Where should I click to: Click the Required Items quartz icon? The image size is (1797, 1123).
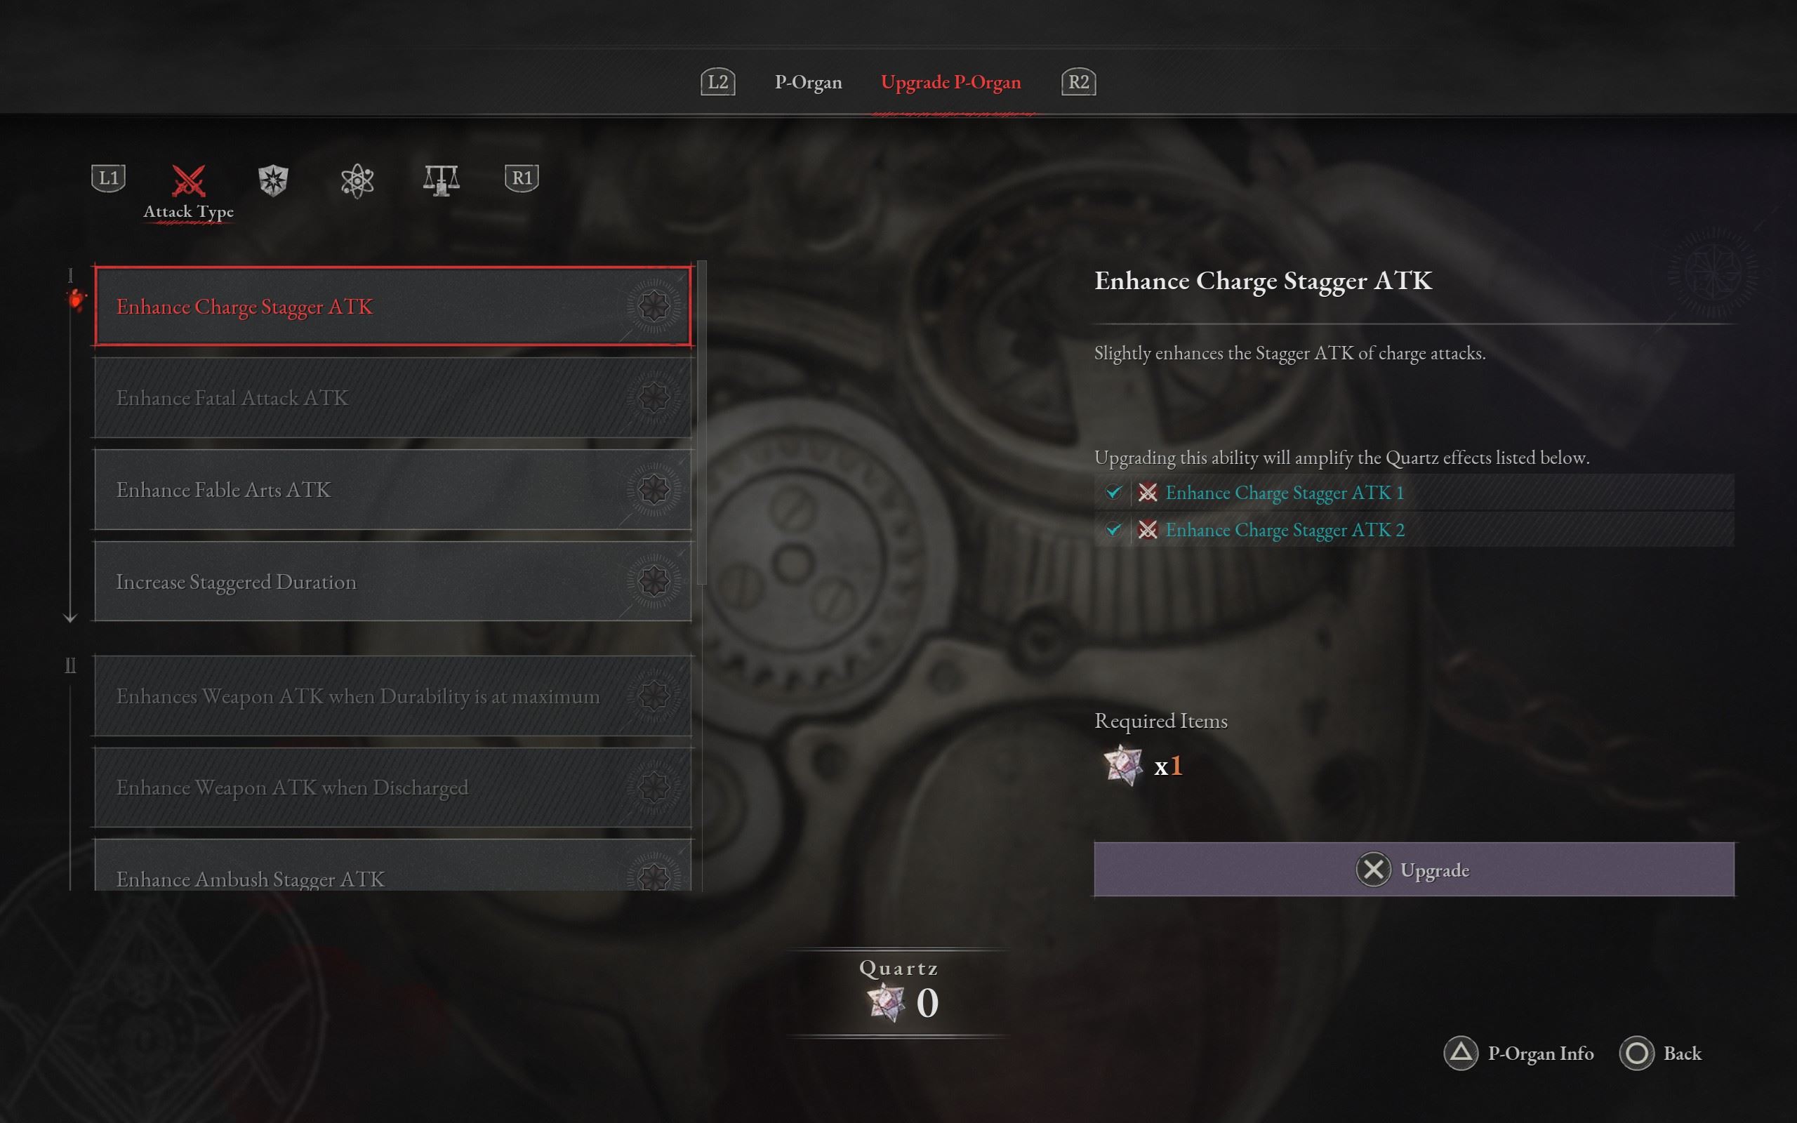click(1122, 765)
